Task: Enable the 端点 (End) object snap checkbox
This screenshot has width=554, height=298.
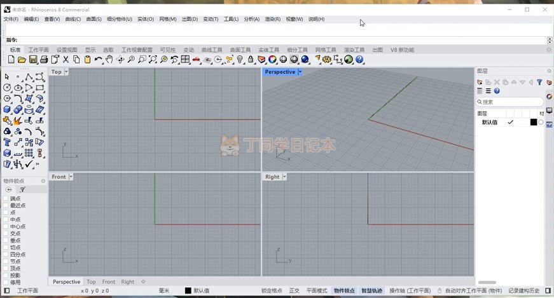Action: [6, 198]
